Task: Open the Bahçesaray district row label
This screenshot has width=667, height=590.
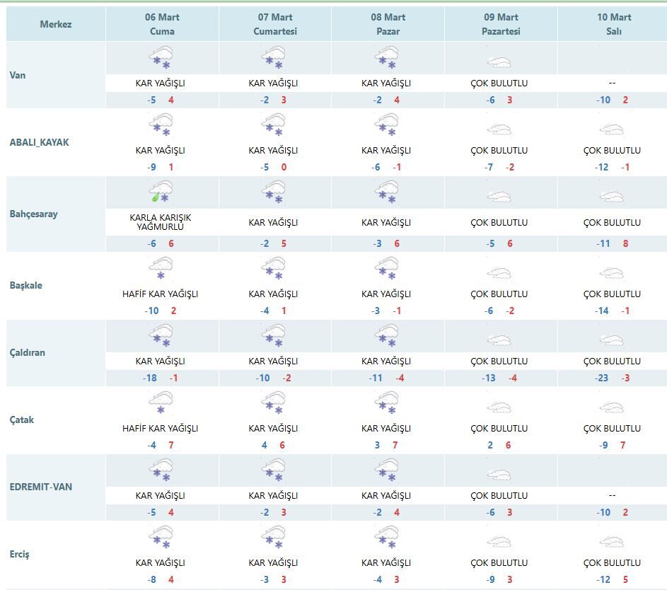Action: coord(34,214)
